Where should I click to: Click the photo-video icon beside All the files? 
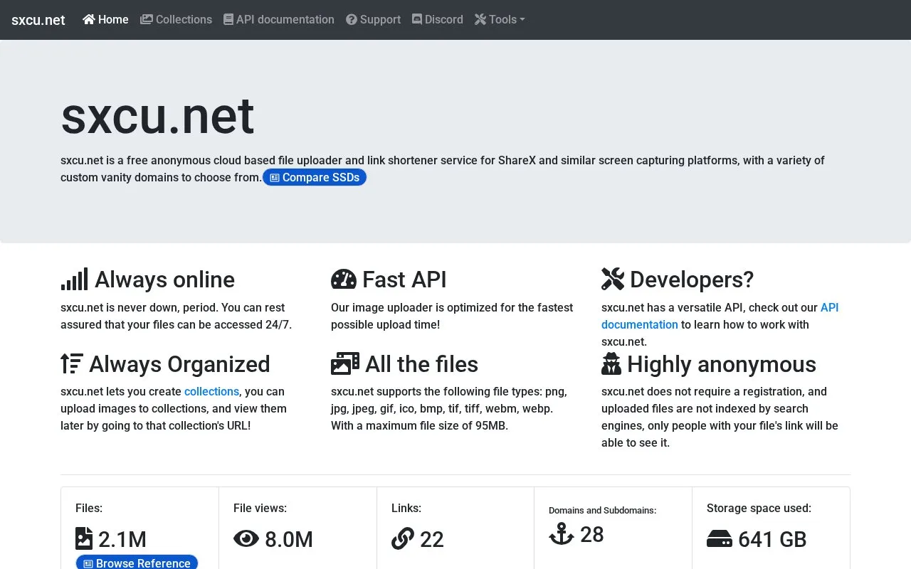(345, 364)
